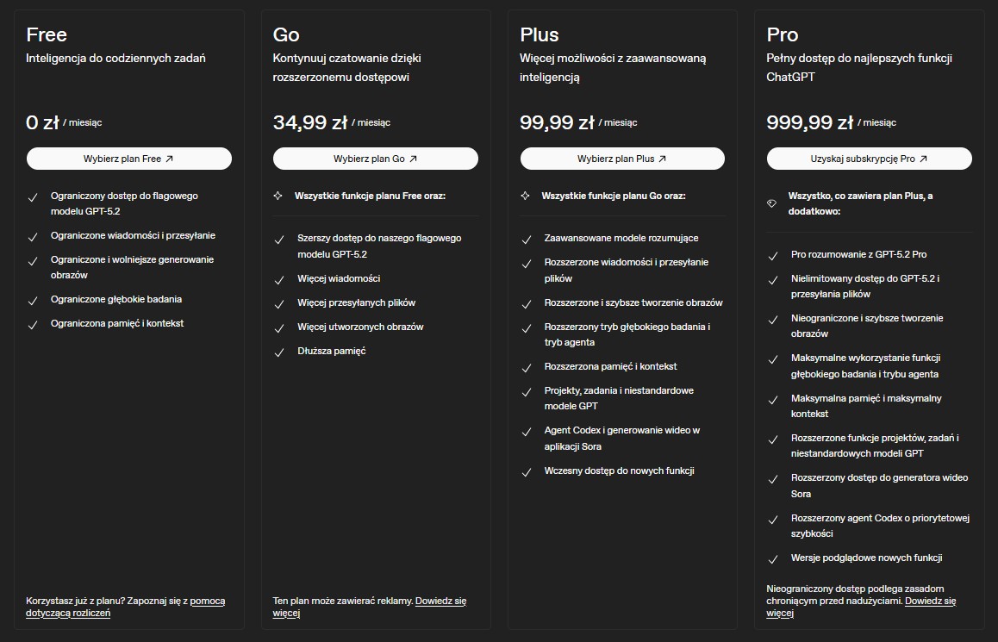Open Dowiedz się więcej link under Pro plan
The height and width of the screenshot is (642, 998).
click(x=930, y=601)
